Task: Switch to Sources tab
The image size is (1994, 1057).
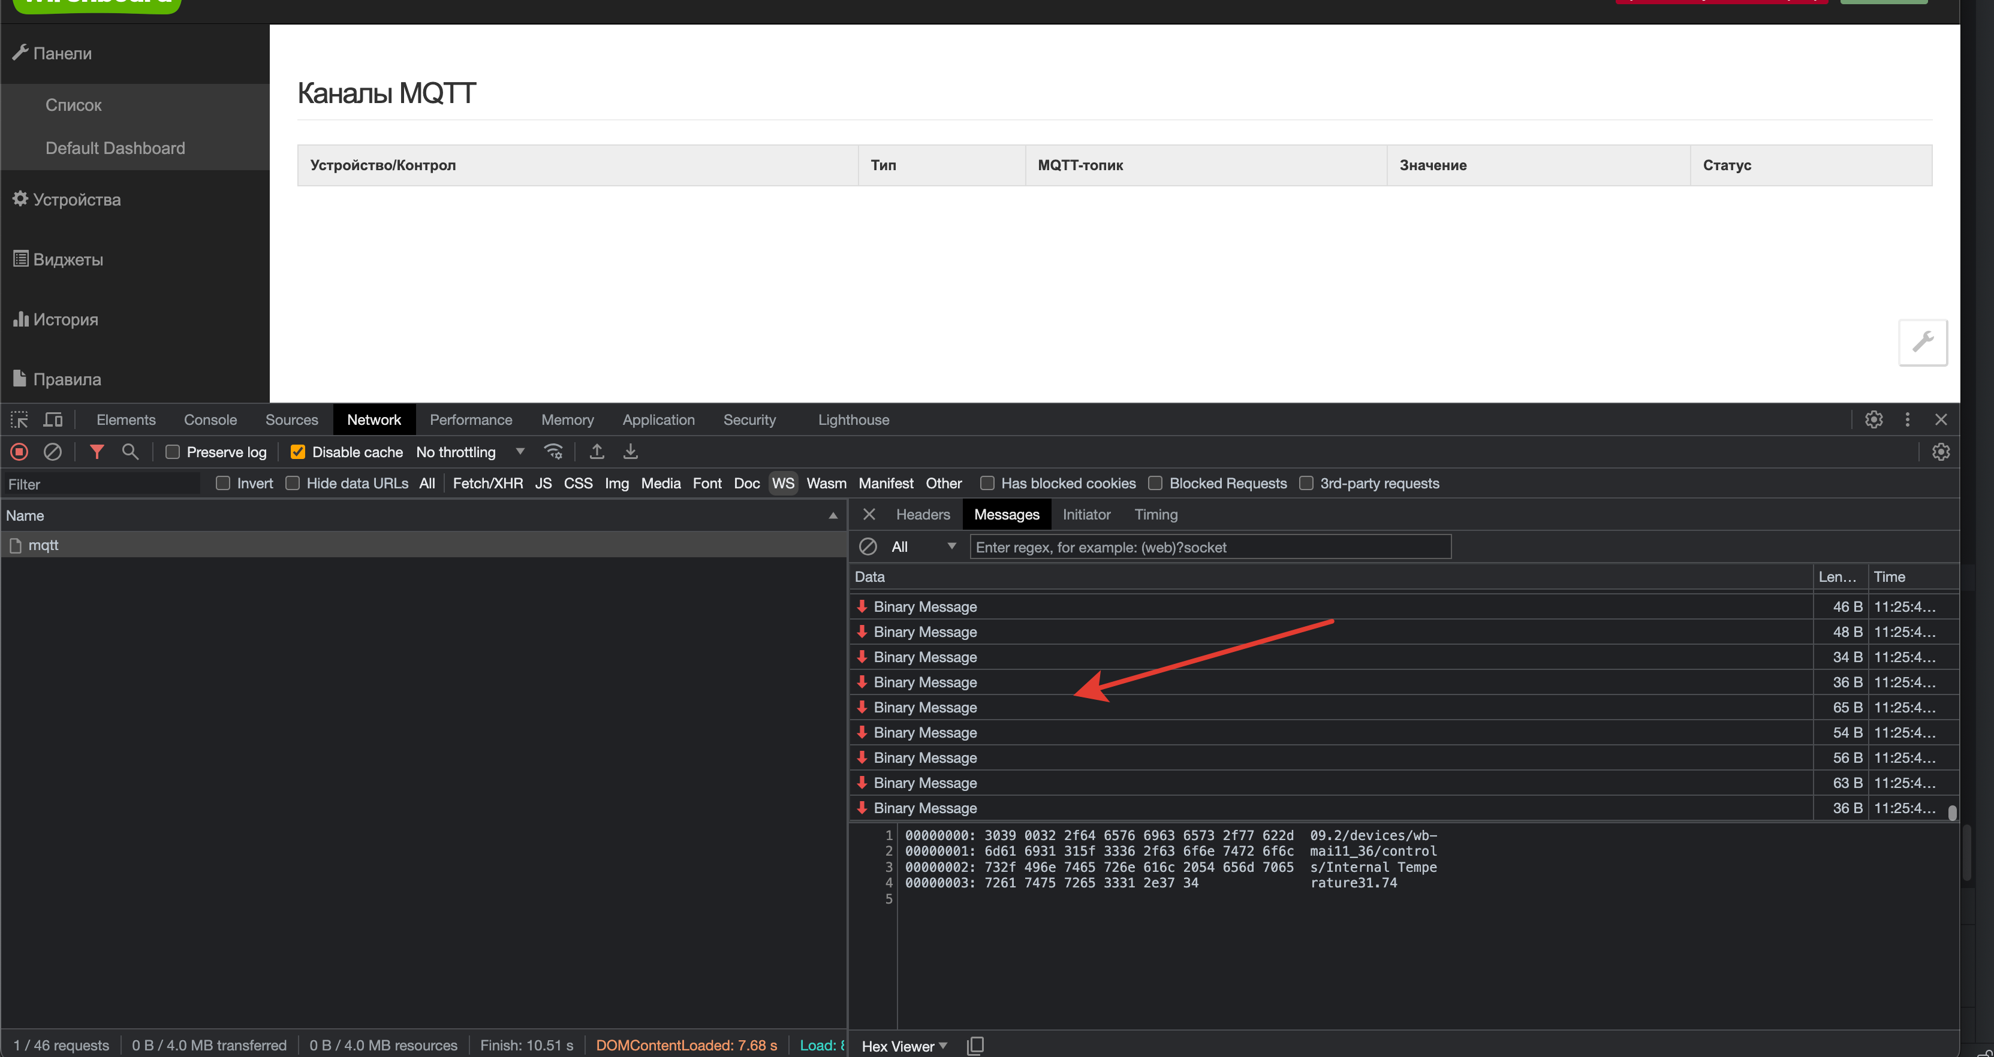Action: 292,419
